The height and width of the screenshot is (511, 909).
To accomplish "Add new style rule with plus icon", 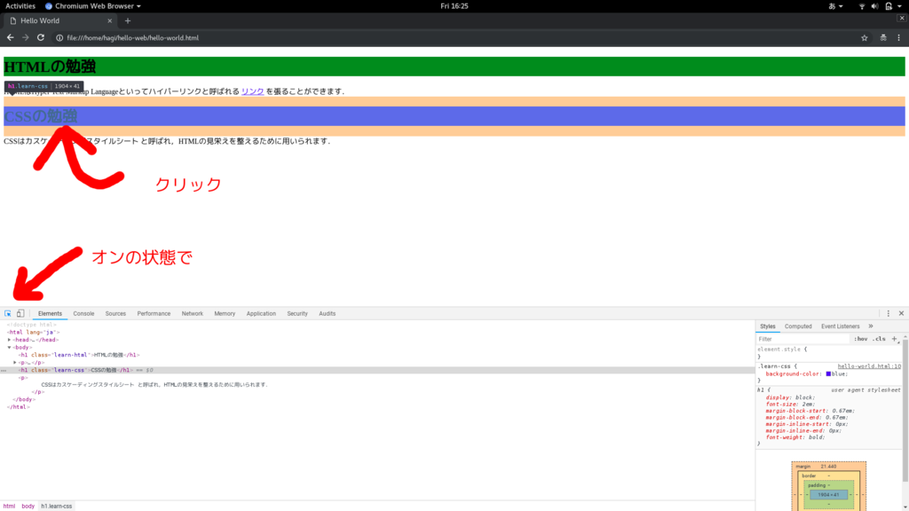I will tap(894, 339).
